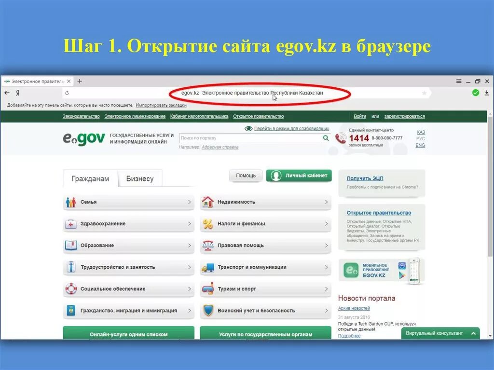Open Открытое правительство sidebar heading link
Viewport: 494px width, 370px height.
point(379,213)
